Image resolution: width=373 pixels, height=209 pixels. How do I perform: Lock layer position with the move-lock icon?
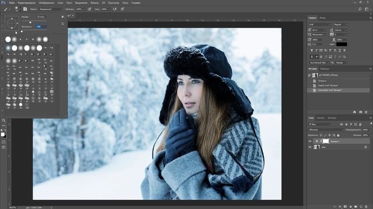[329, 135]
